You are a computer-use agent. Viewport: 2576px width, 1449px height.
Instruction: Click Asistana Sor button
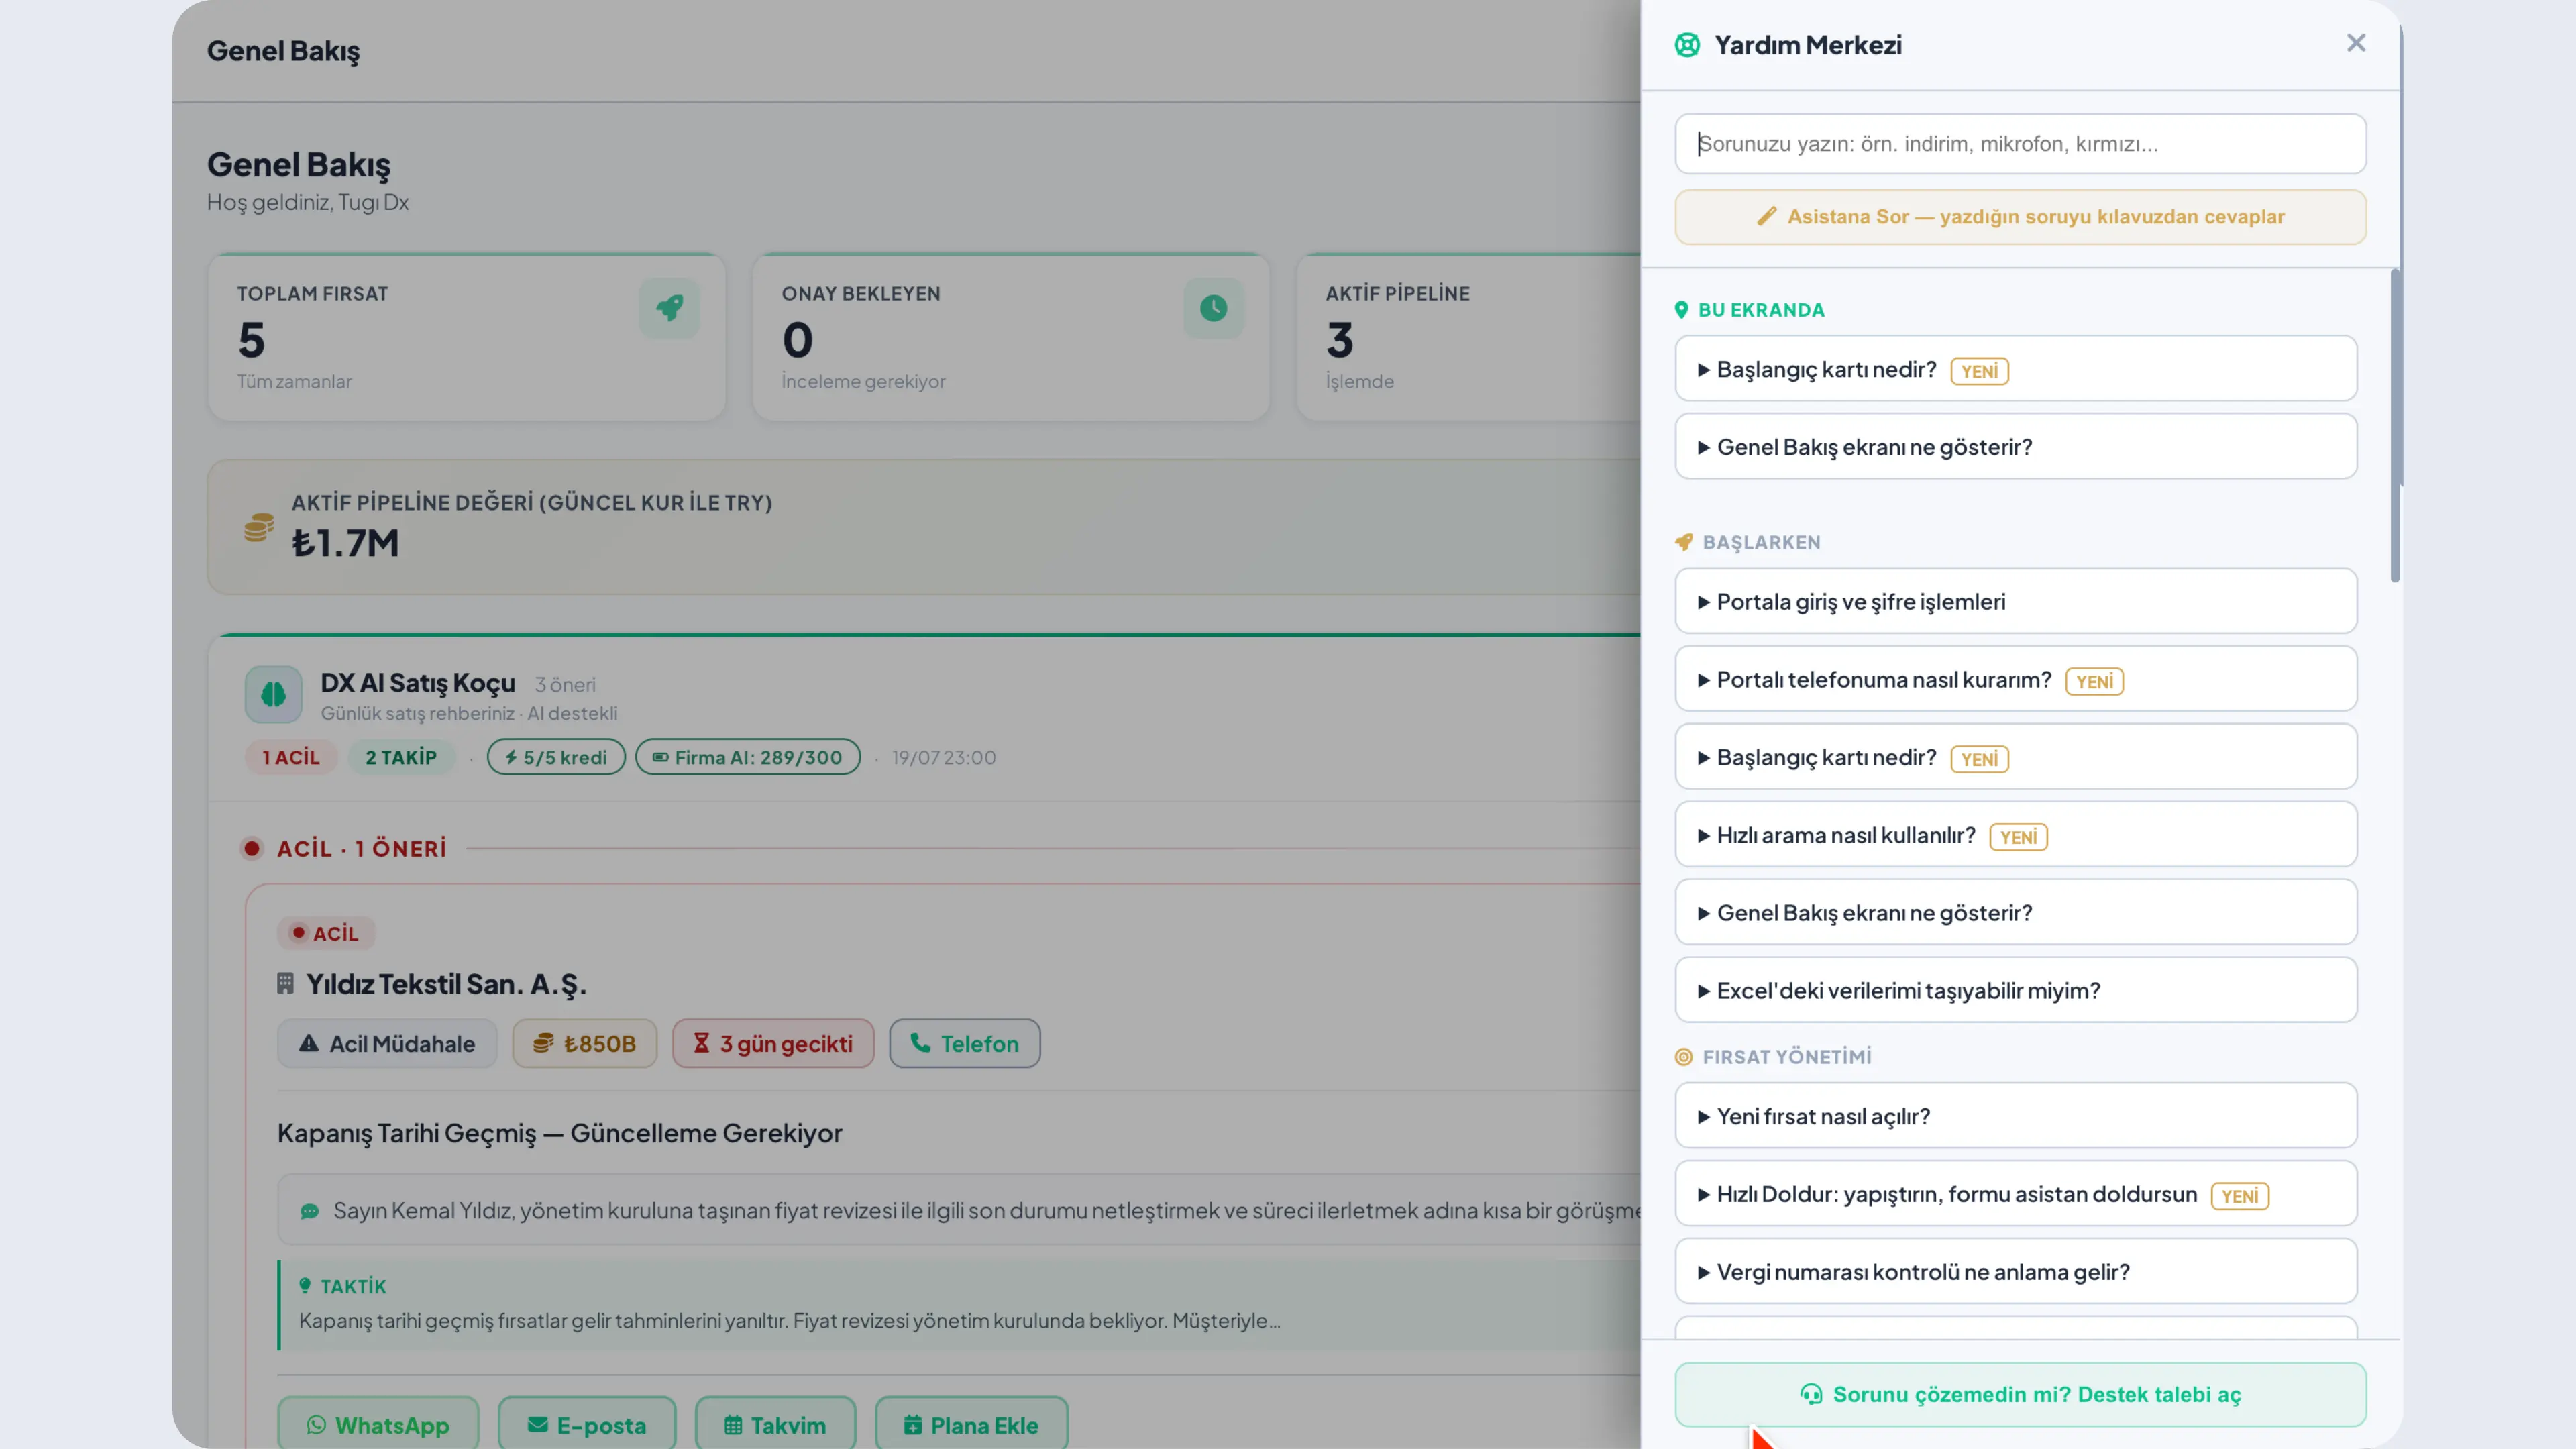pyautogui.click(x=2020, y=217)
